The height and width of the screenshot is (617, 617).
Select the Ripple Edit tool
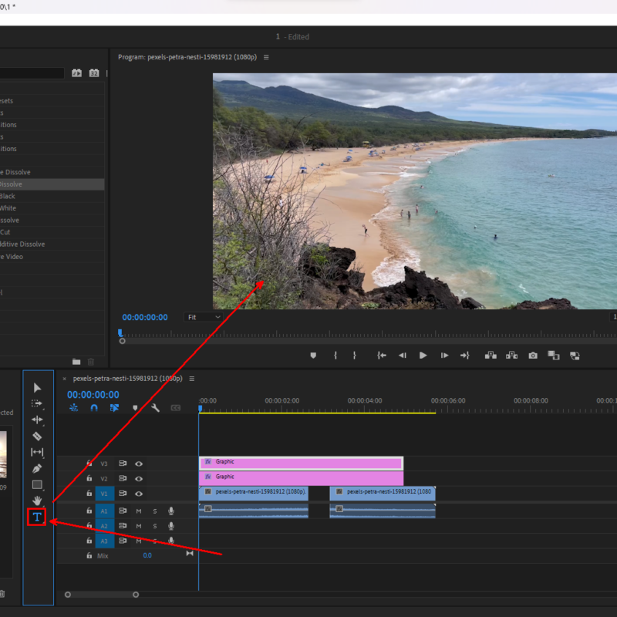pyautogui.click(x=37, y=420)
